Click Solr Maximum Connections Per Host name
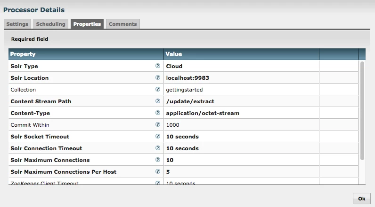The image size is (375, 207). click(x=64, y=172)
